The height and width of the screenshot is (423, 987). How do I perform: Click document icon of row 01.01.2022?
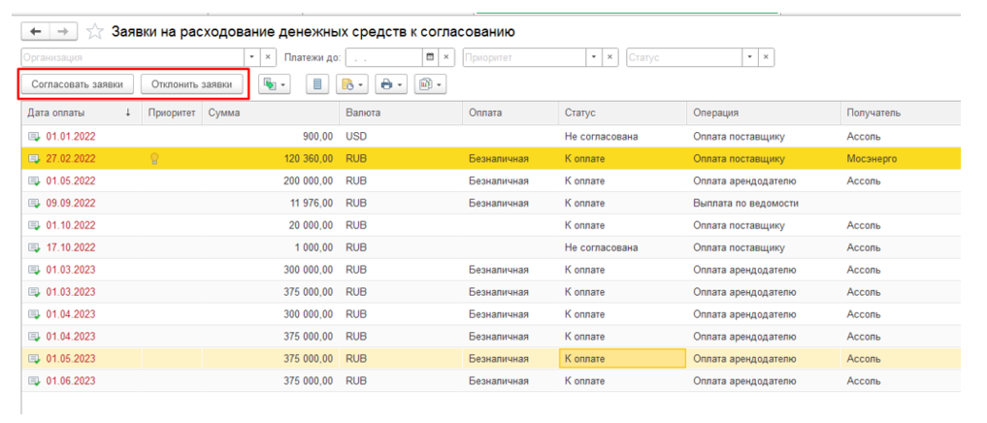click(33, 137)
